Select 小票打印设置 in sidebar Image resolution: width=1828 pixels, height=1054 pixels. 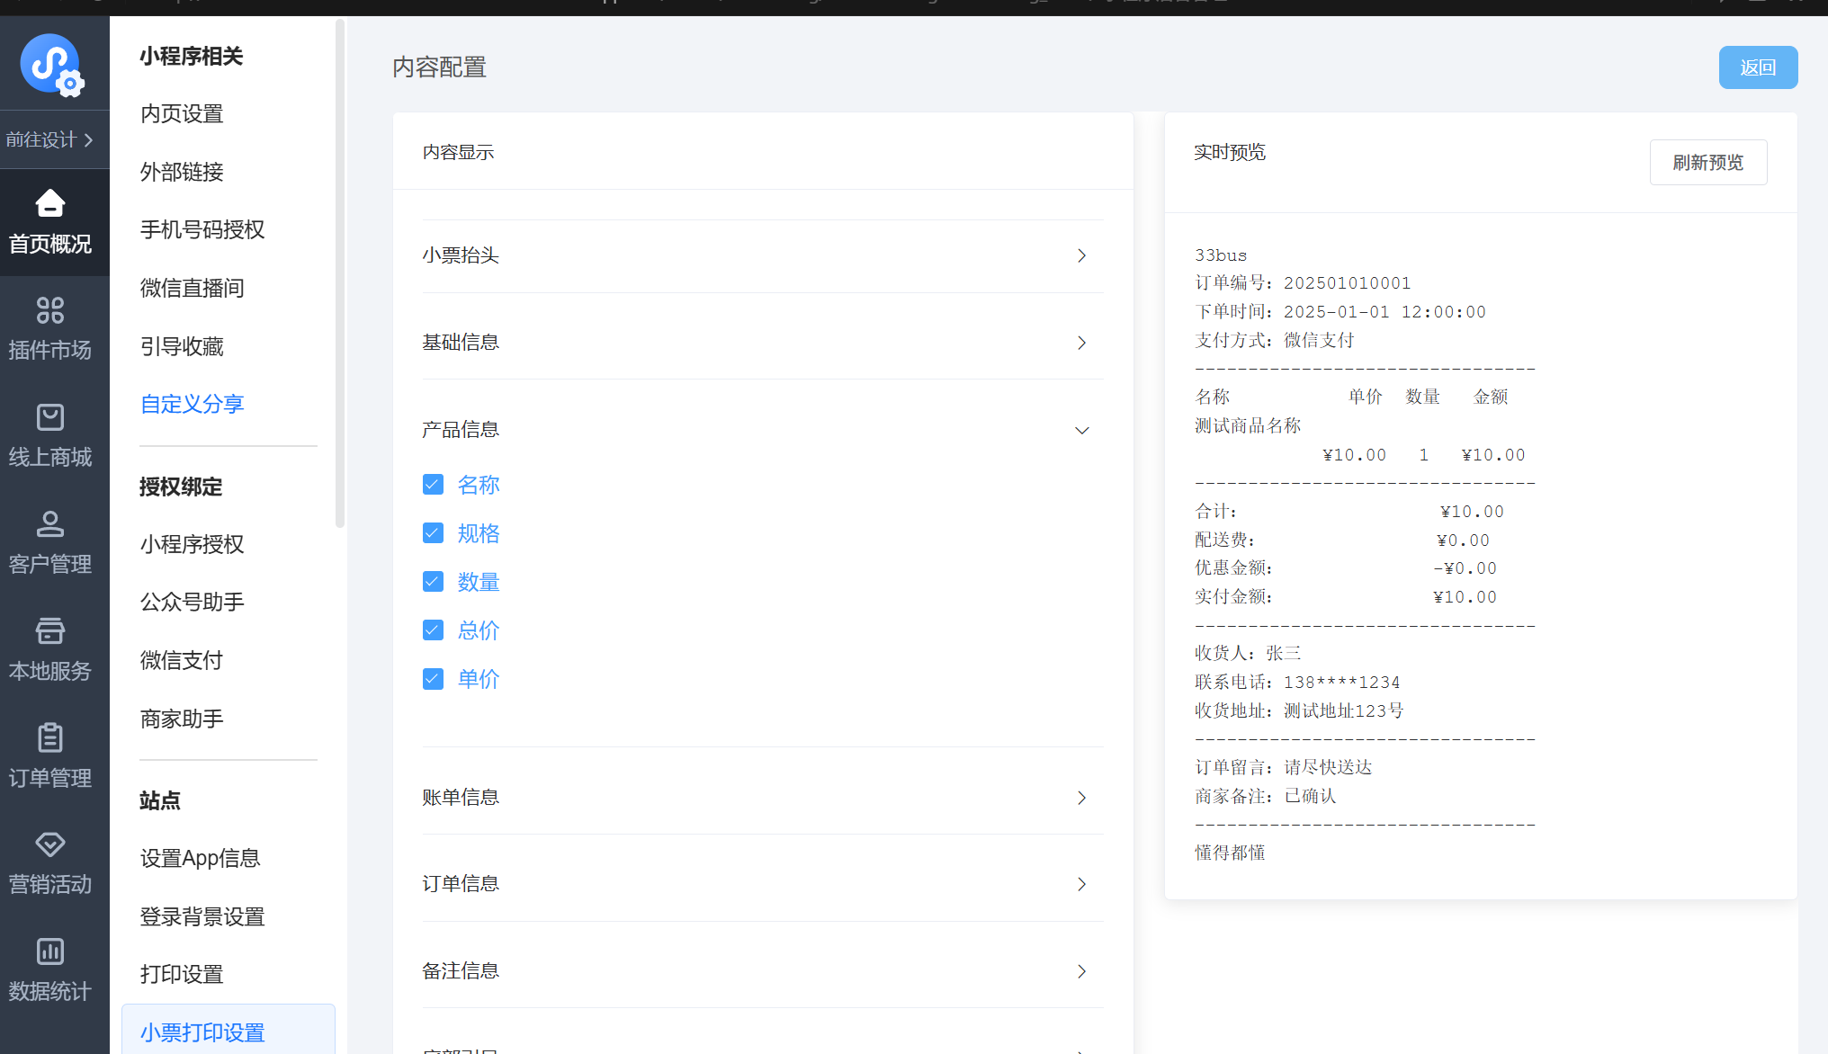pyautogui.click(x=202, y=1032)
